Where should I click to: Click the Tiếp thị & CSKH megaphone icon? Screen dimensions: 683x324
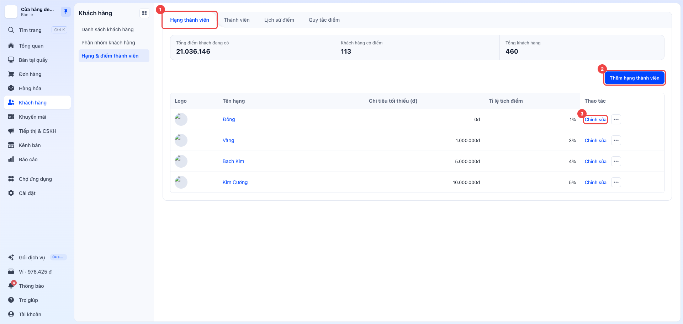[11, 131]
